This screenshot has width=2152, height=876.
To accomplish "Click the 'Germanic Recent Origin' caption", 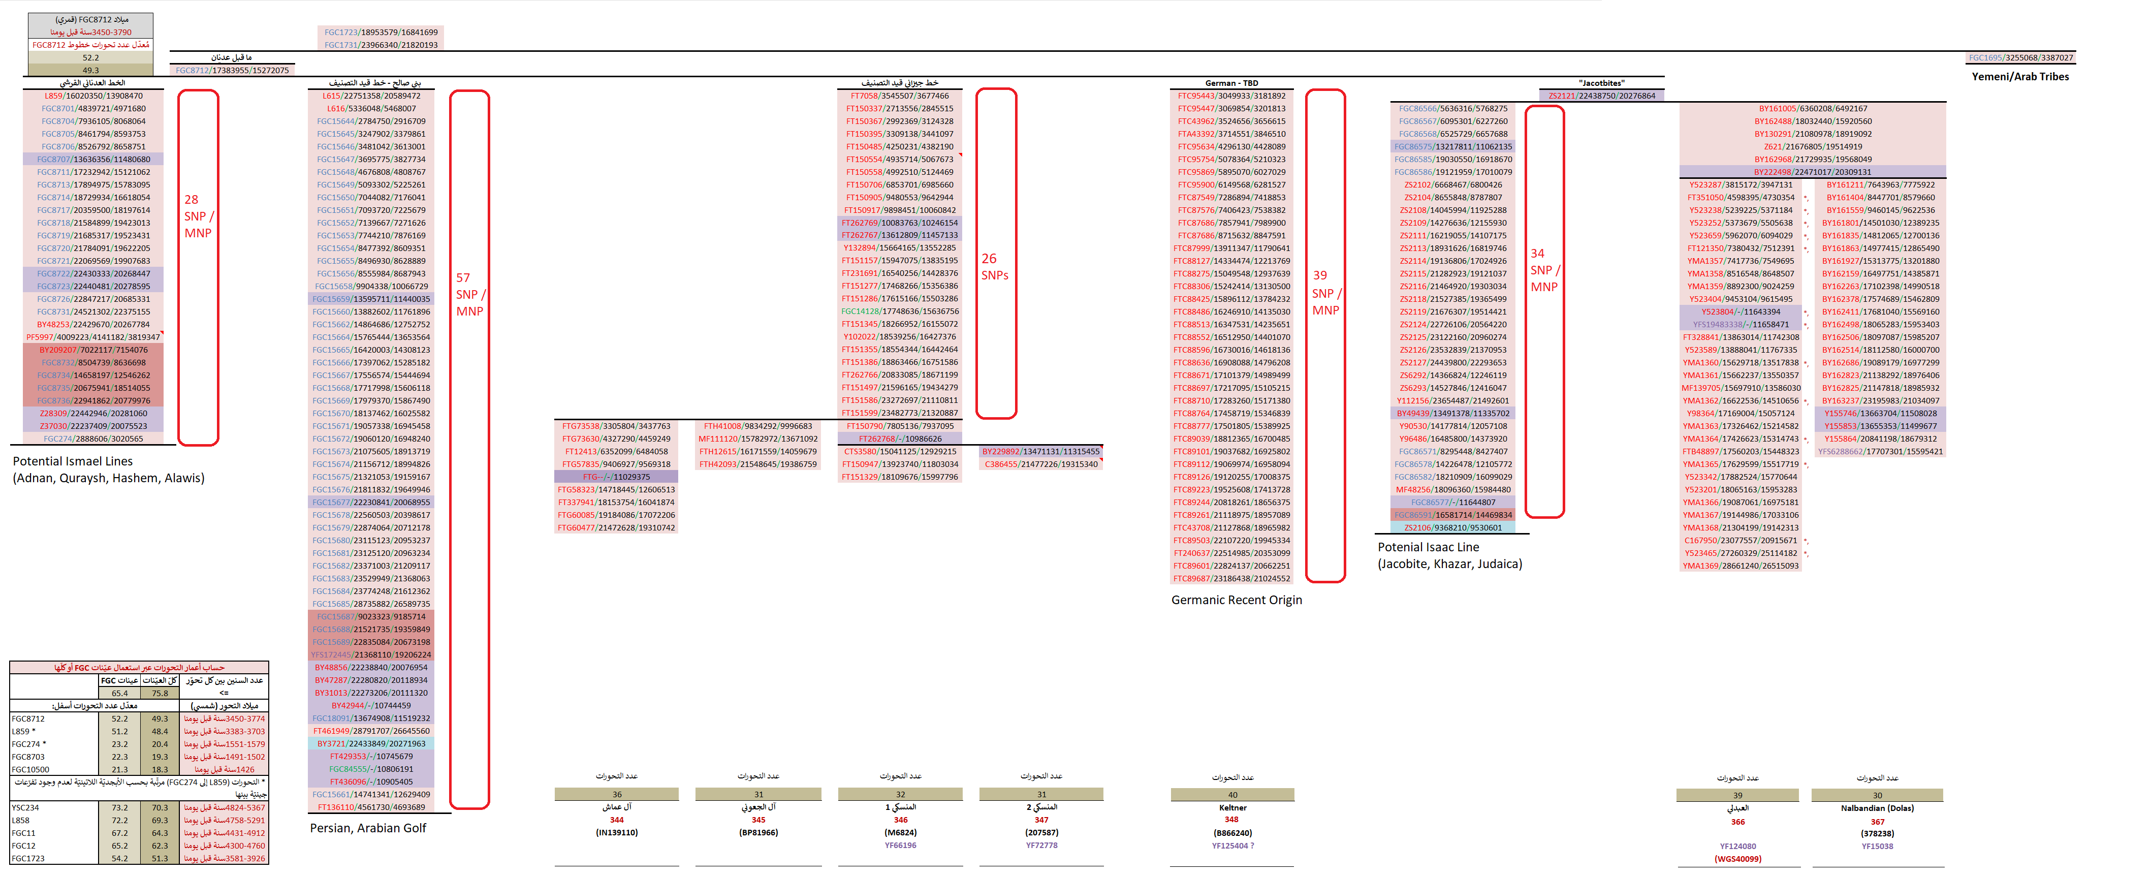I will (x=1237, y=600).
